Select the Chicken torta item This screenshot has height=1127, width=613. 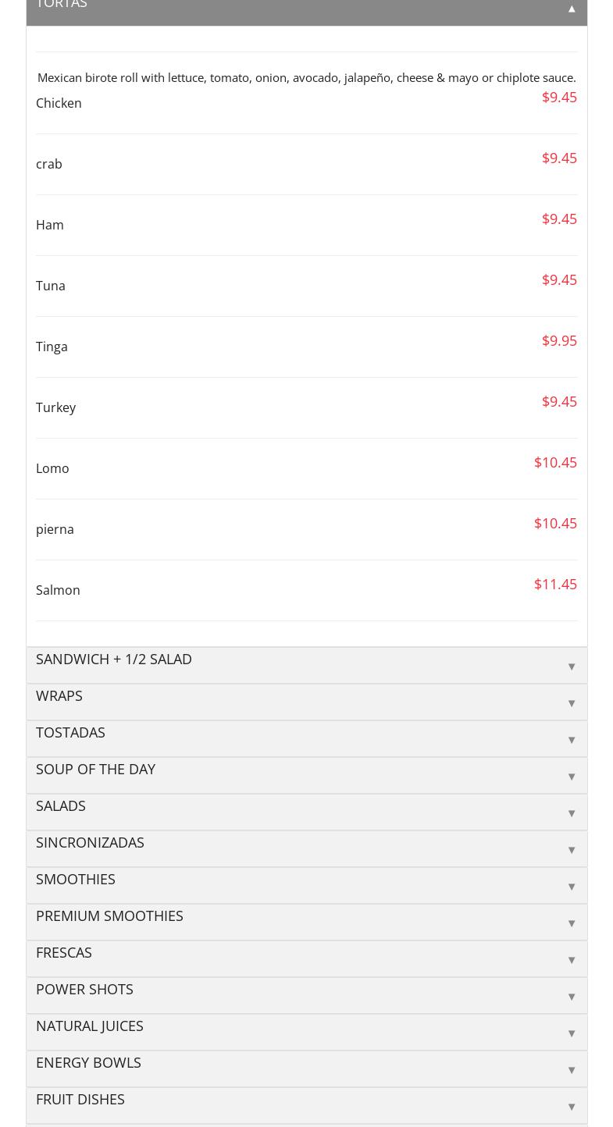[x=59, y=103]
